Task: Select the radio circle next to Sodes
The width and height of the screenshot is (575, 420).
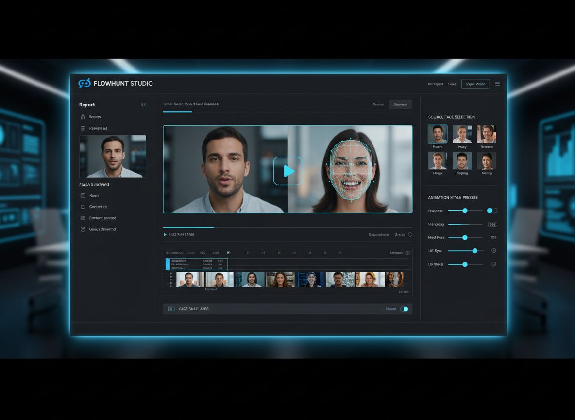Action: coord(410,235)
